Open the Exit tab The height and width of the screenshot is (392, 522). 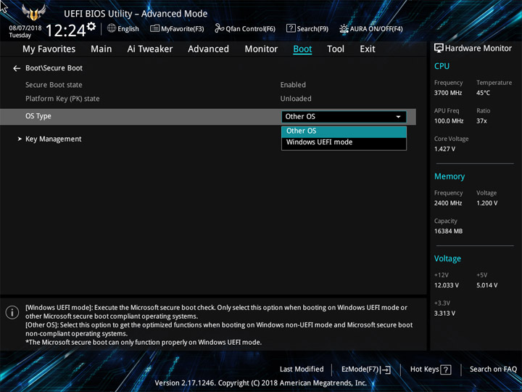pos(368,49)
